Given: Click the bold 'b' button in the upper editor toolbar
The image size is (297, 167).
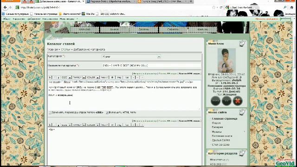Looking at the screenshot, I should pos(50,77).
